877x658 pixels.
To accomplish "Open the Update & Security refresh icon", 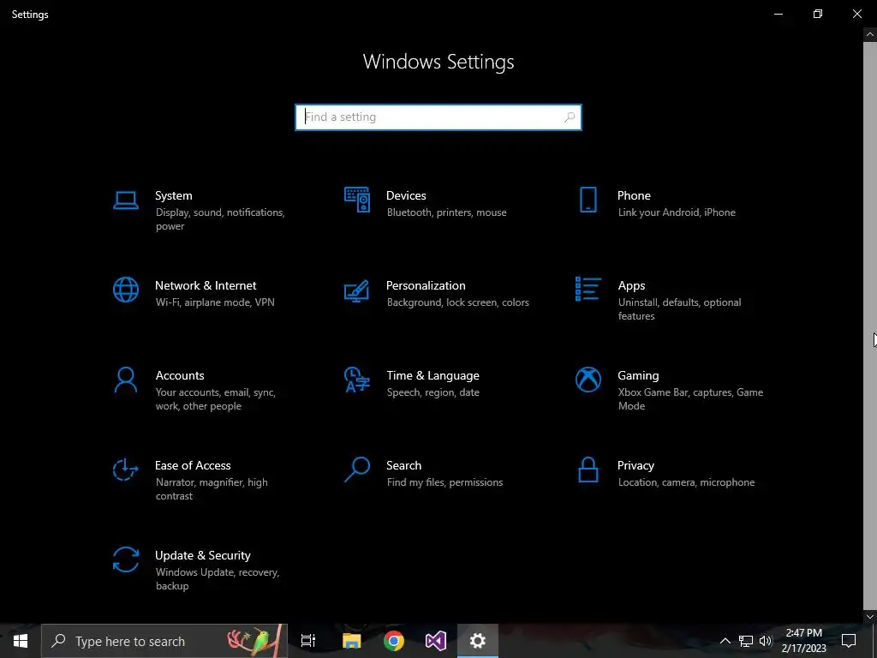I will (126, 559).
